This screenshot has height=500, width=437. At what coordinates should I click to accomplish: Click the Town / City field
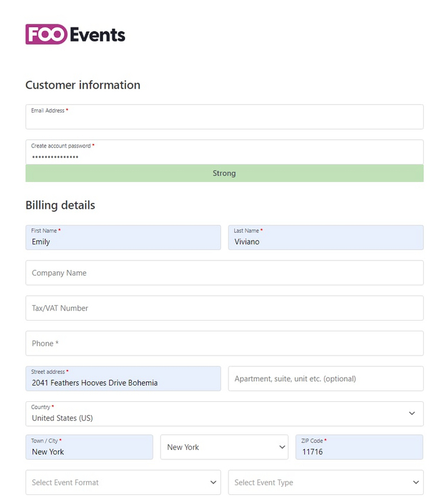click(x=89, y=447)
